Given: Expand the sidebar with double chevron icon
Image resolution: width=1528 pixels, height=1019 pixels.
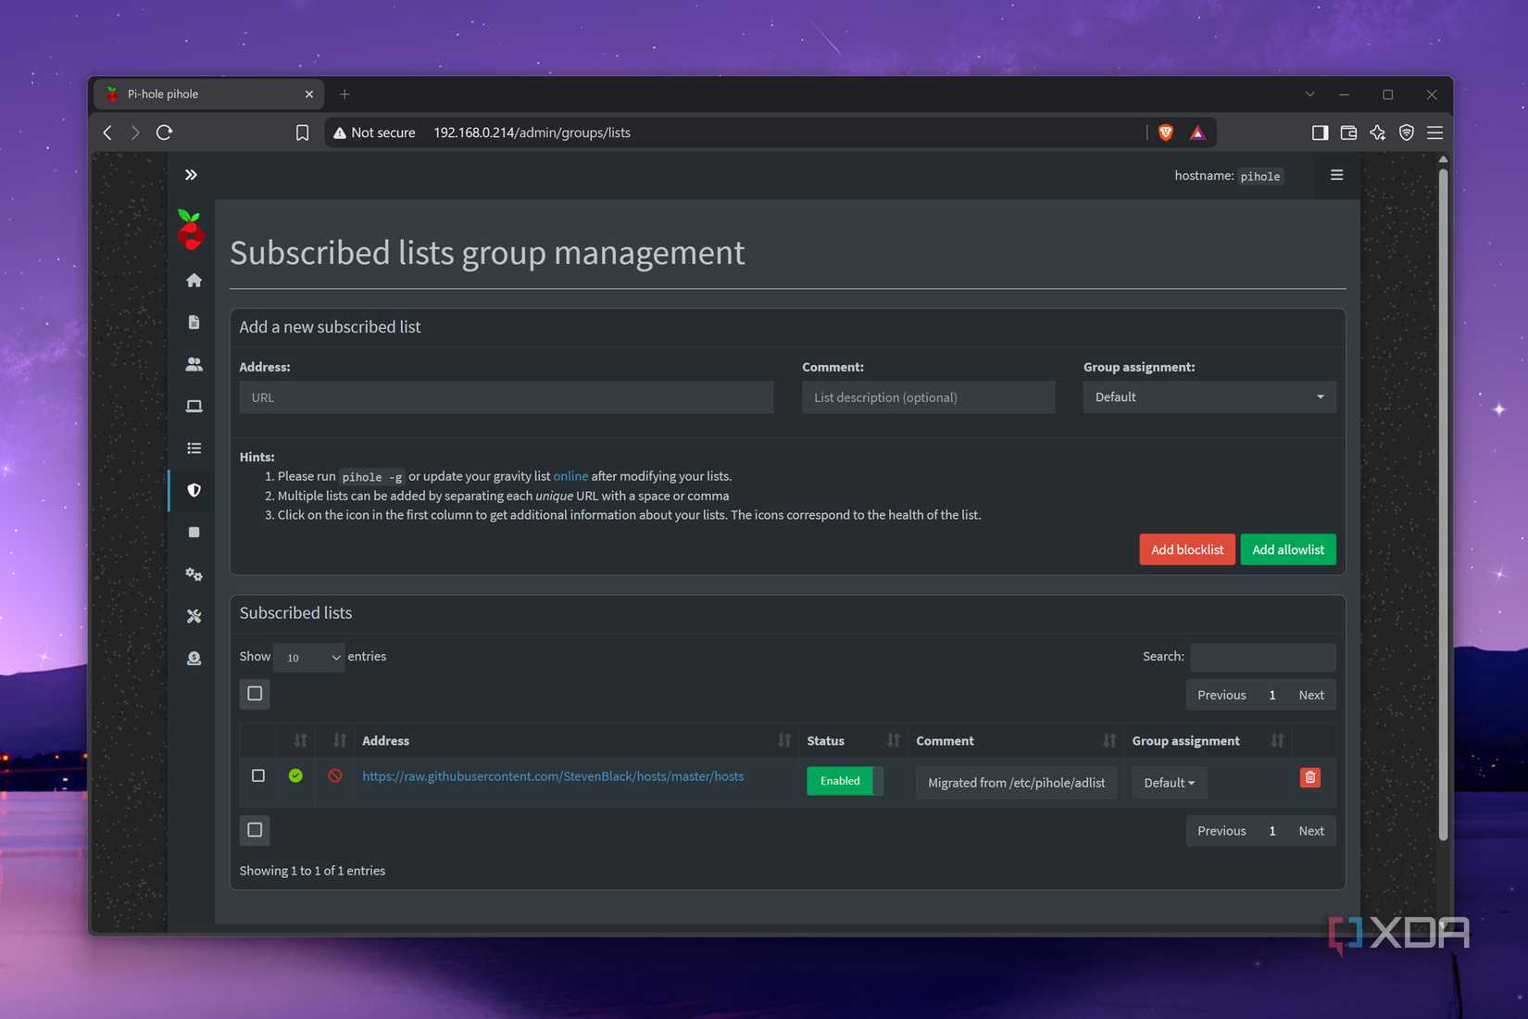Looking at the screenshot, I should (x=191, y=175).
